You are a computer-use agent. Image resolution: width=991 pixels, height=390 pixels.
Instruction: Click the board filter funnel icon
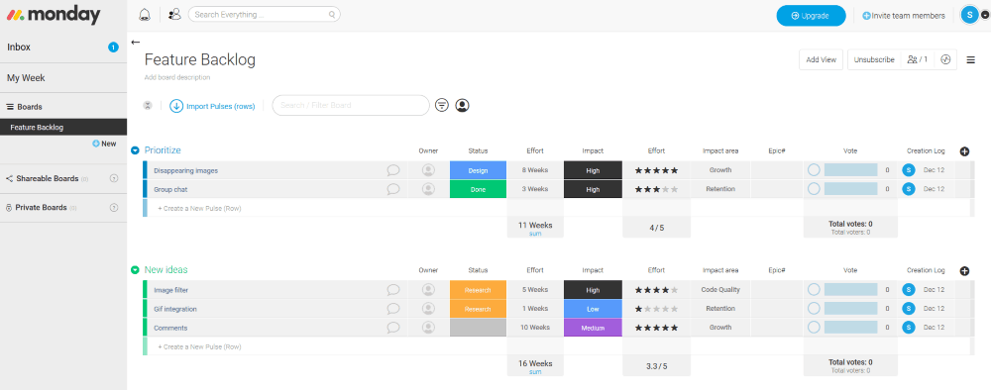[x=442, y=105]
